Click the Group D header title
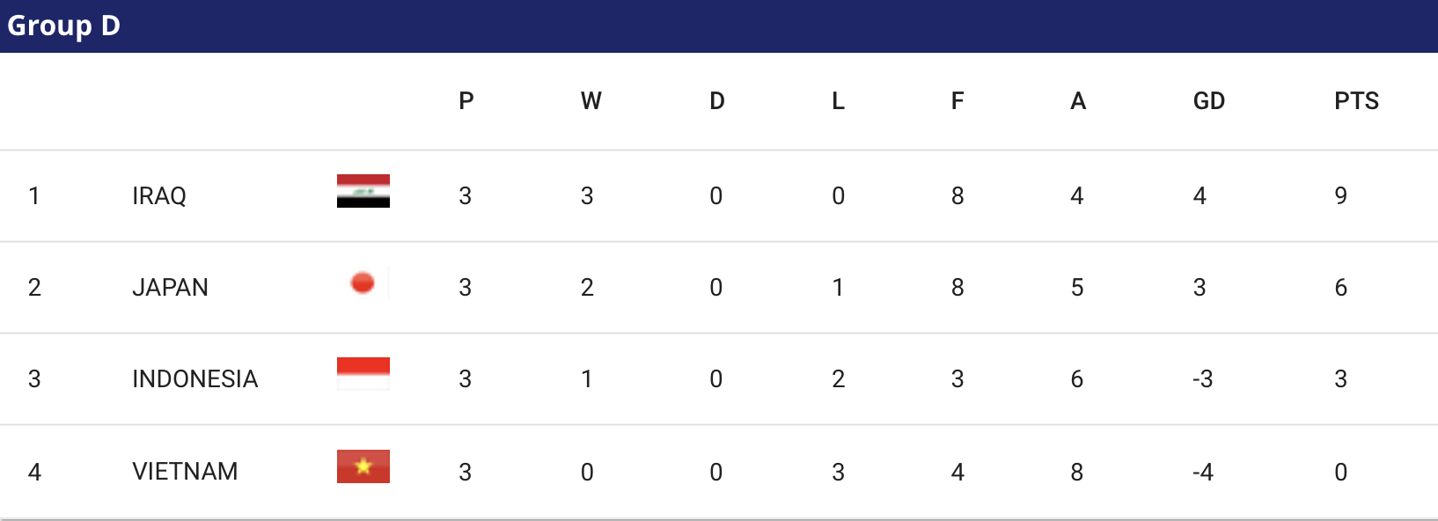 (63, 26)
